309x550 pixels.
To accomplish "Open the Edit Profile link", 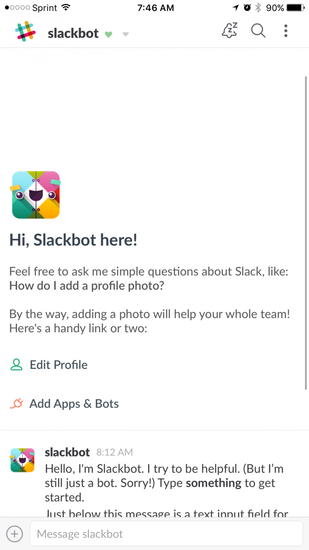I will point(58,365).
